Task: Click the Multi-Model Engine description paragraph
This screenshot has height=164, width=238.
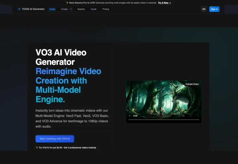Action: pyautogui.click(x=72, y=119)
